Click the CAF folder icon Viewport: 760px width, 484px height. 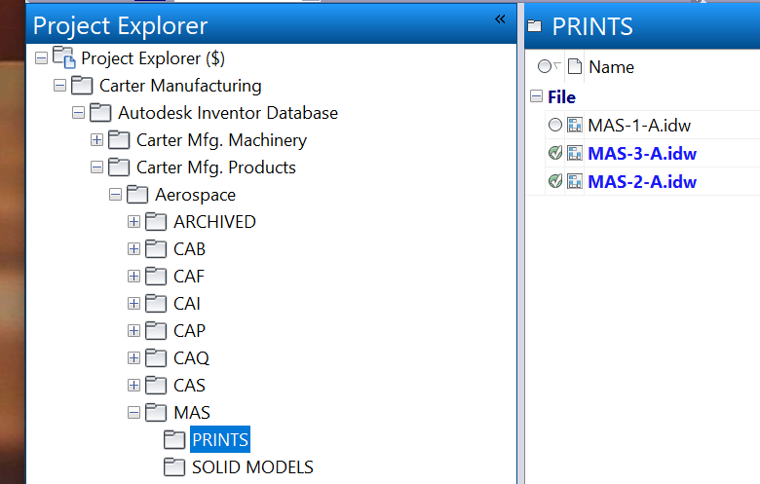(x=156, y=277)
